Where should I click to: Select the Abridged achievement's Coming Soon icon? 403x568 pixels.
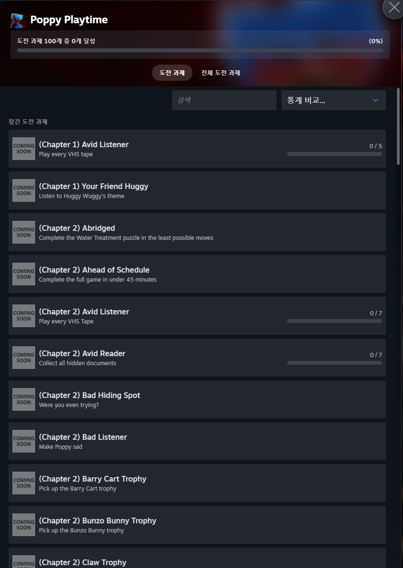24,232
